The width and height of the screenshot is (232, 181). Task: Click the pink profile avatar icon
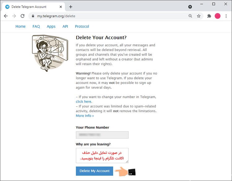pos(217,16)
